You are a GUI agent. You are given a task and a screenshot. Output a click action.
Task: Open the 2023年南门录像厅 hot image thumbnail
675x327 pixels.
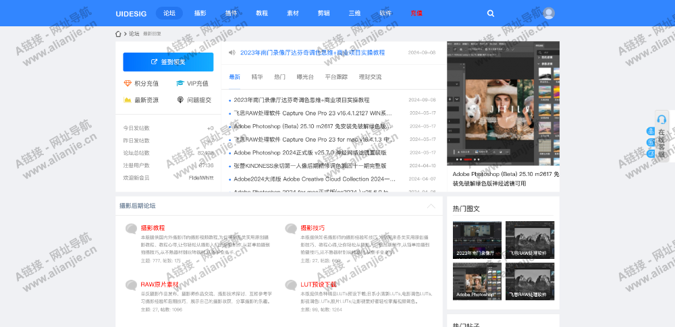click(x=477, y=240)
